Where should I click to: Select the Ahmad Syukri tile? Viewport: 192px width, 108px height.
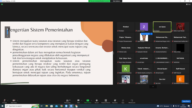[x=162, y=69]
